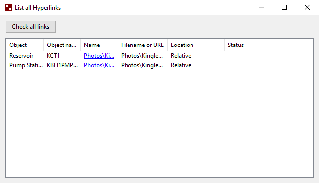Sort by the Name column header
The height and width of the screenshot is (183, 319).
pos(99,45)
